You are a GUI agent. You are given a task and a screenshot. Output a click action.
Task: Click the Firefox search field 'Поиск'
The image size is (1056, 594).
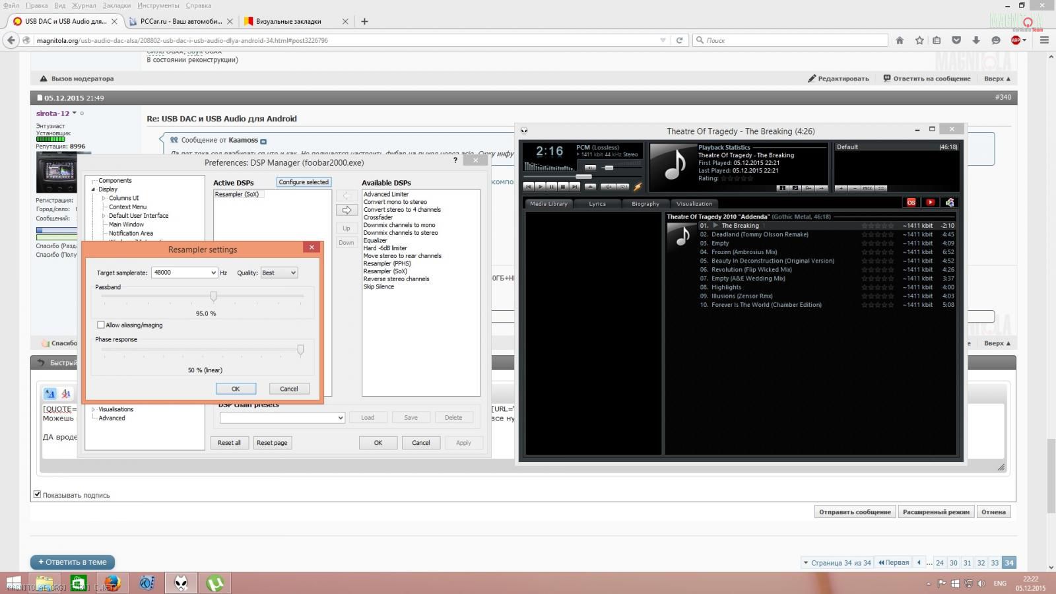[791, 40]
